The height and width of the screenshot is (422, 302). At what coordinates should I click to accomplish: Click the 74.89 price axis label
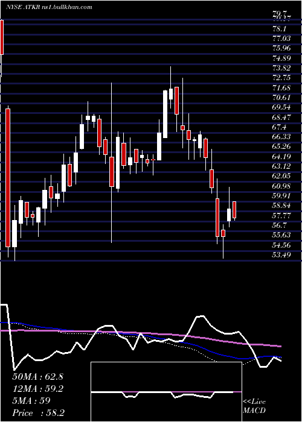(x=282, y=58)
